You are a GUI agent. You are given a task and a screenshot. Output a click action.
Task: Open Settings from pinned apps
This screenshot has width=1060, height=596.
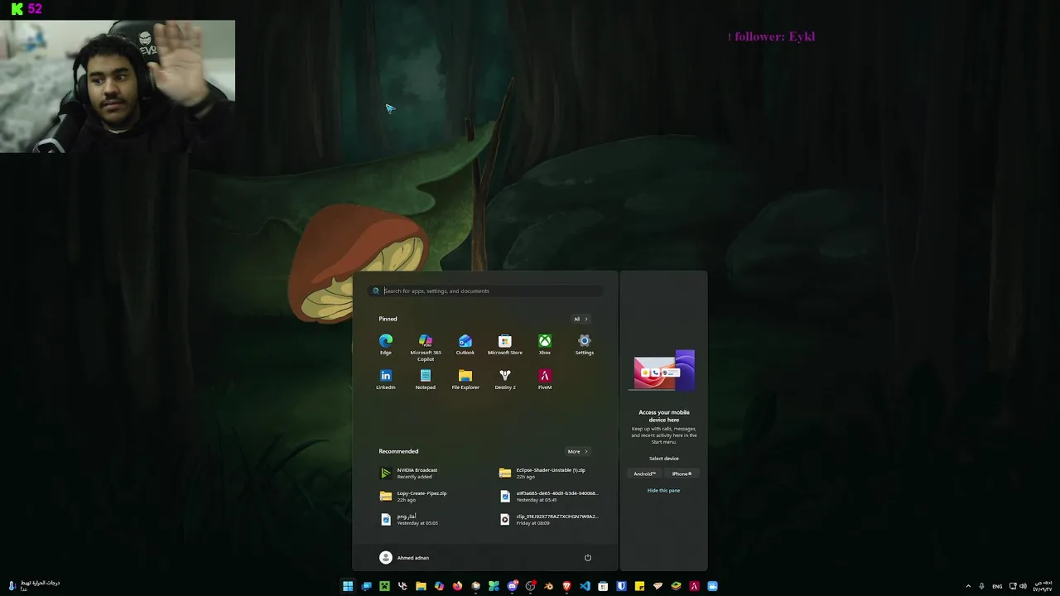585,344
